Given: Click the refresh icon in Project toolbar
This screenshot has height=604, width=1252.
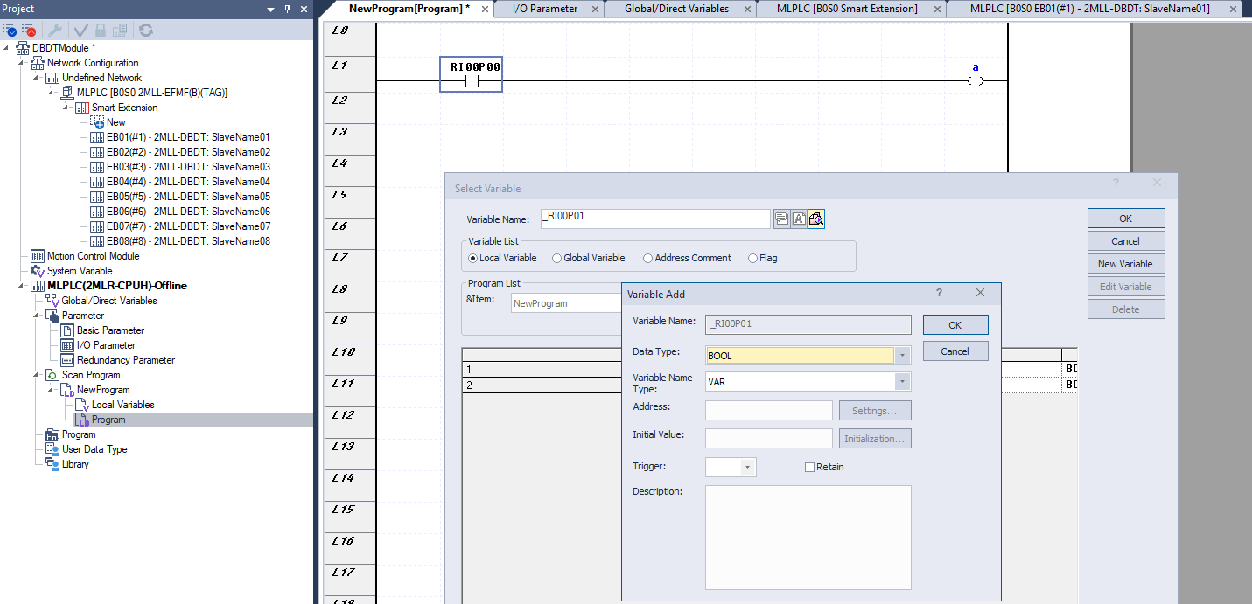Looking at the screenshot, I should 146,30.
